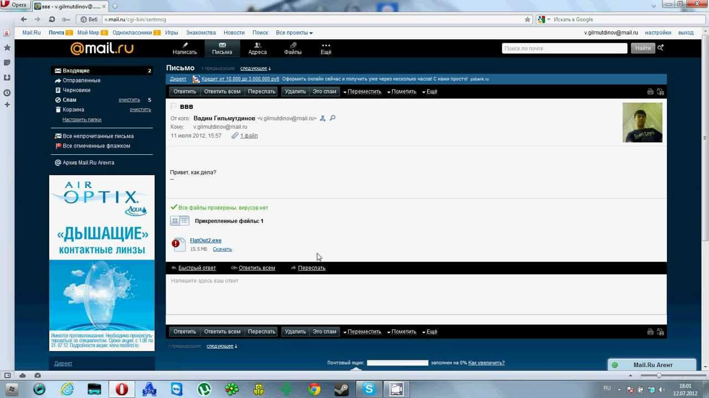The width and height of the screenshot is (709, 398).
Task: Open the Отправленные folder
Action: (x=81, y=81)
